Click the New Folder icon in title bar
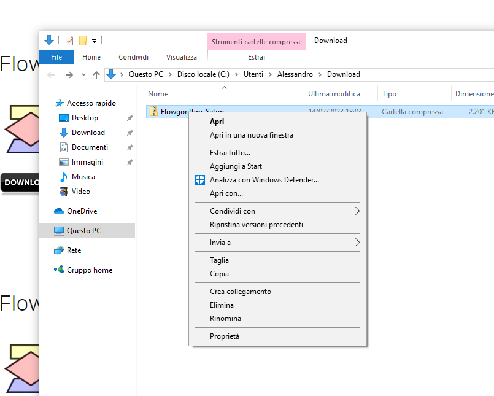 point(83,41)
